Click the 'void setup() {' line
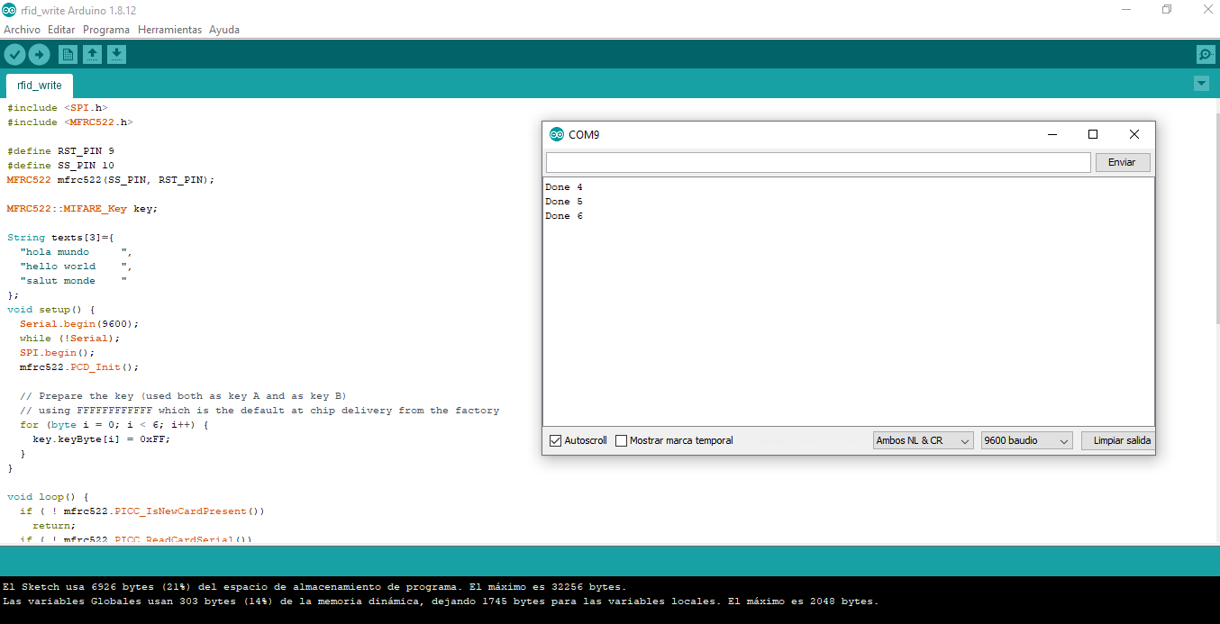The width and height of the screenshot is (1220, 624). [51, 310]
